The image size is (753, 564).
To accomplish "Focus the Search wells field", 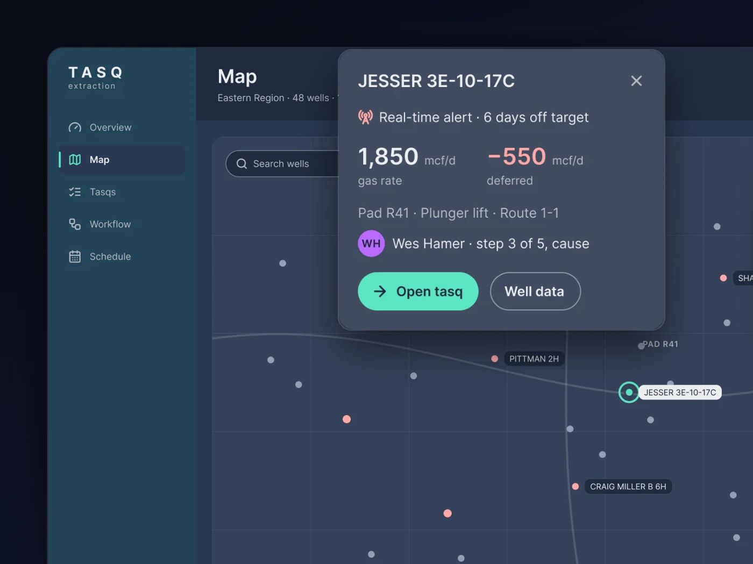I will point(283,163).
